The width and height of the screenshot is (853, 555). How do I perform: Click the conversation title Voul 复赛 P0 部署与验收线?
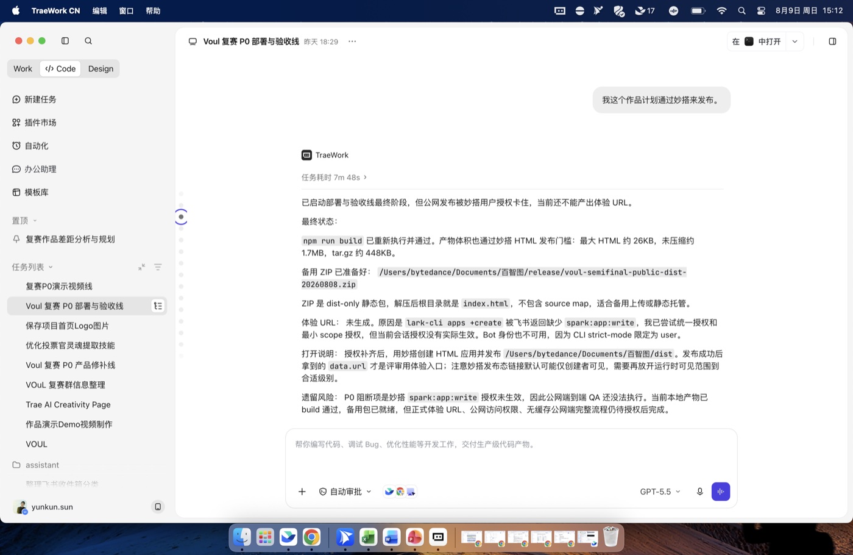pyautogui.click(x=251, y=41)
